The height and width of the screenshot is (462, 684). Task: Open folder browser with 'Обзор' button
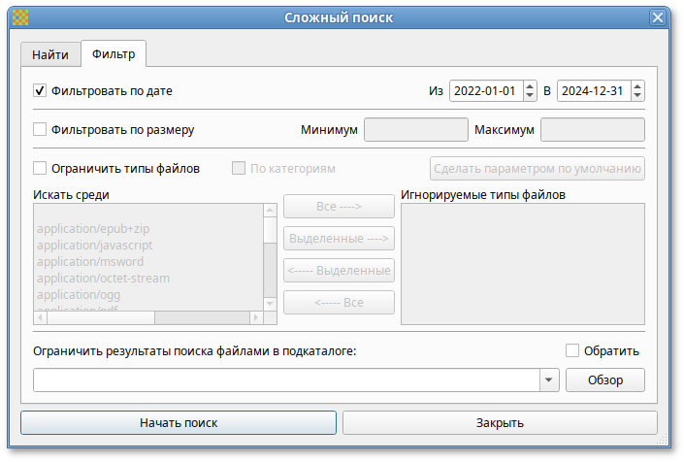[604, 379]
